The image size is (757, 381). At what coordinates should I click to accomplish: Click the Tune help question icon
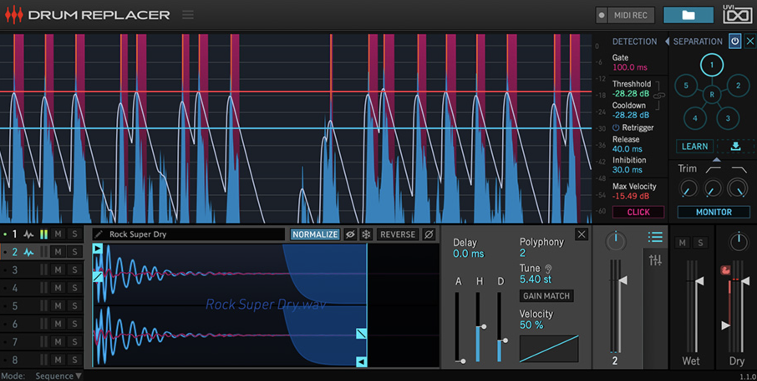tap(548, 268)
